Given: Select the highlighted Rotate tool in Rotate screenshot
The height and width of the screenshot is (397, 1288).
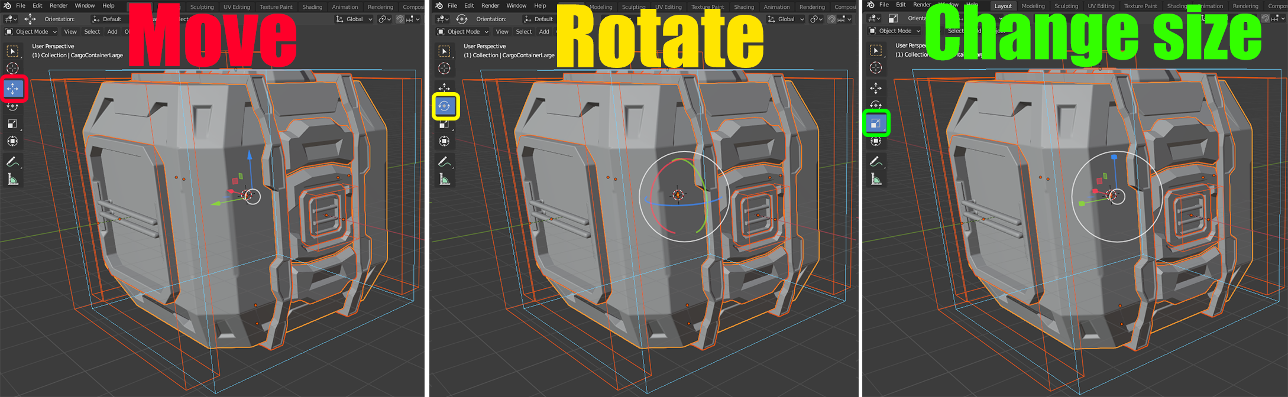Looking at the screenshot, I should tap(445, 106).
